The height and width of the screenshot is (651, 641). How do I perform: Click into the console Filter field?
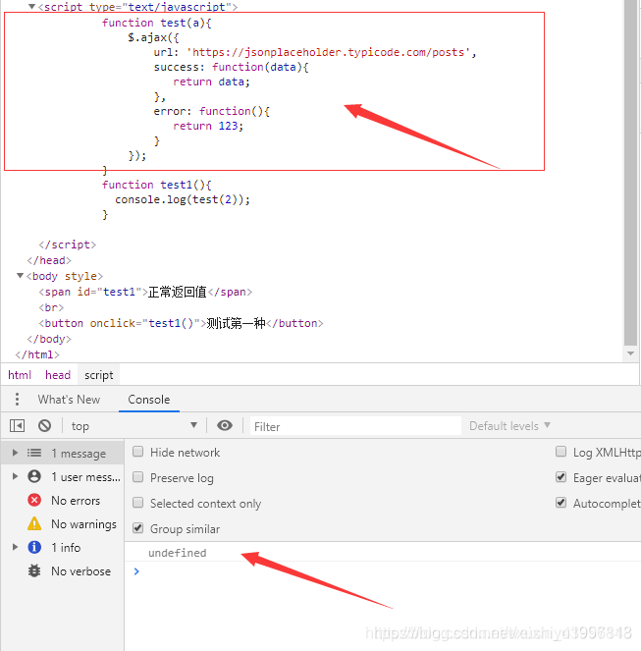point(355,426)
